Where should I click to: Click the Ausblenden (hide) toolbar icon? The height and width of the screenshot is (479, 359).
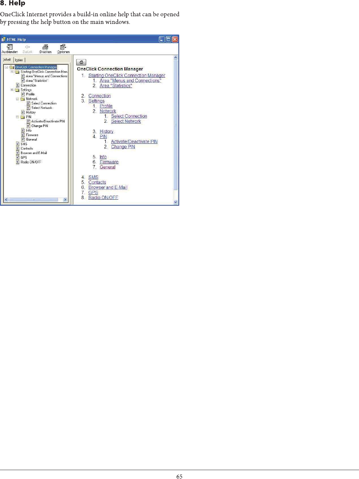10,47
